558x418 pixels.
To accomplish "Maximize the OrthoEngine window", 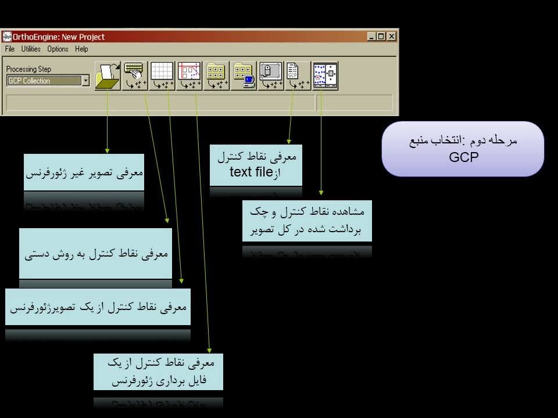I will (x=381, y=36).
